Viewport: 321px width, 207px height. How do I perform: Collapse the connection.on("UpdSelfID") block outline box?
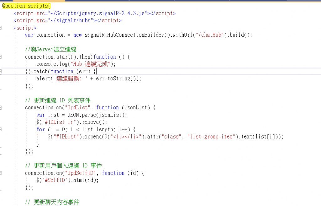(x=1, y=173)
